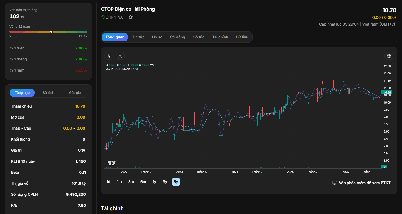Image resolution: width=402 pixels, height=214 pixels.
Task: Click the Beta value 0.11
Action: [x=82, y=172]
